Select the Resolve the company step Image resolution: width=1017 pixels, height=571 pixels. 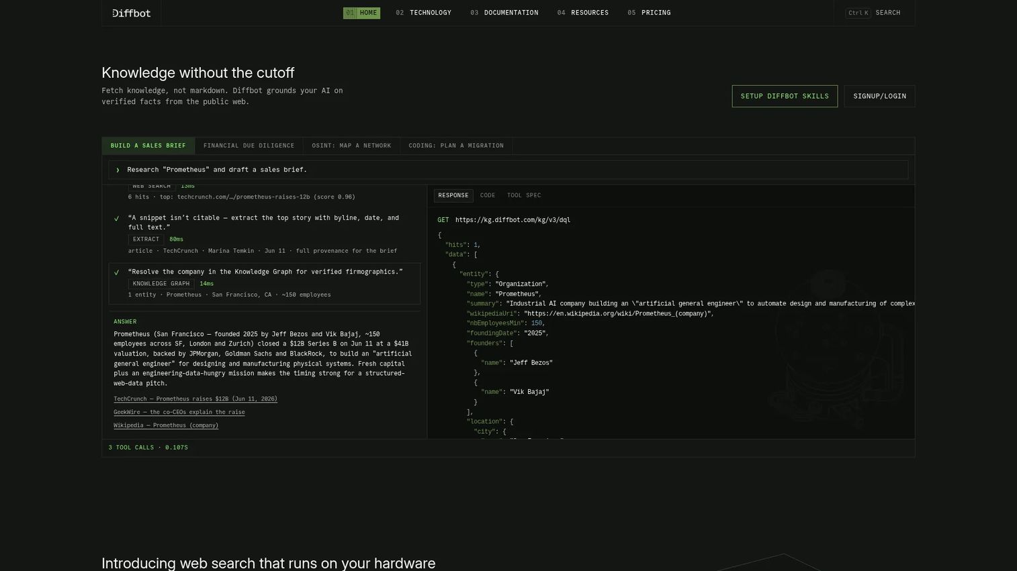(265, 283)
